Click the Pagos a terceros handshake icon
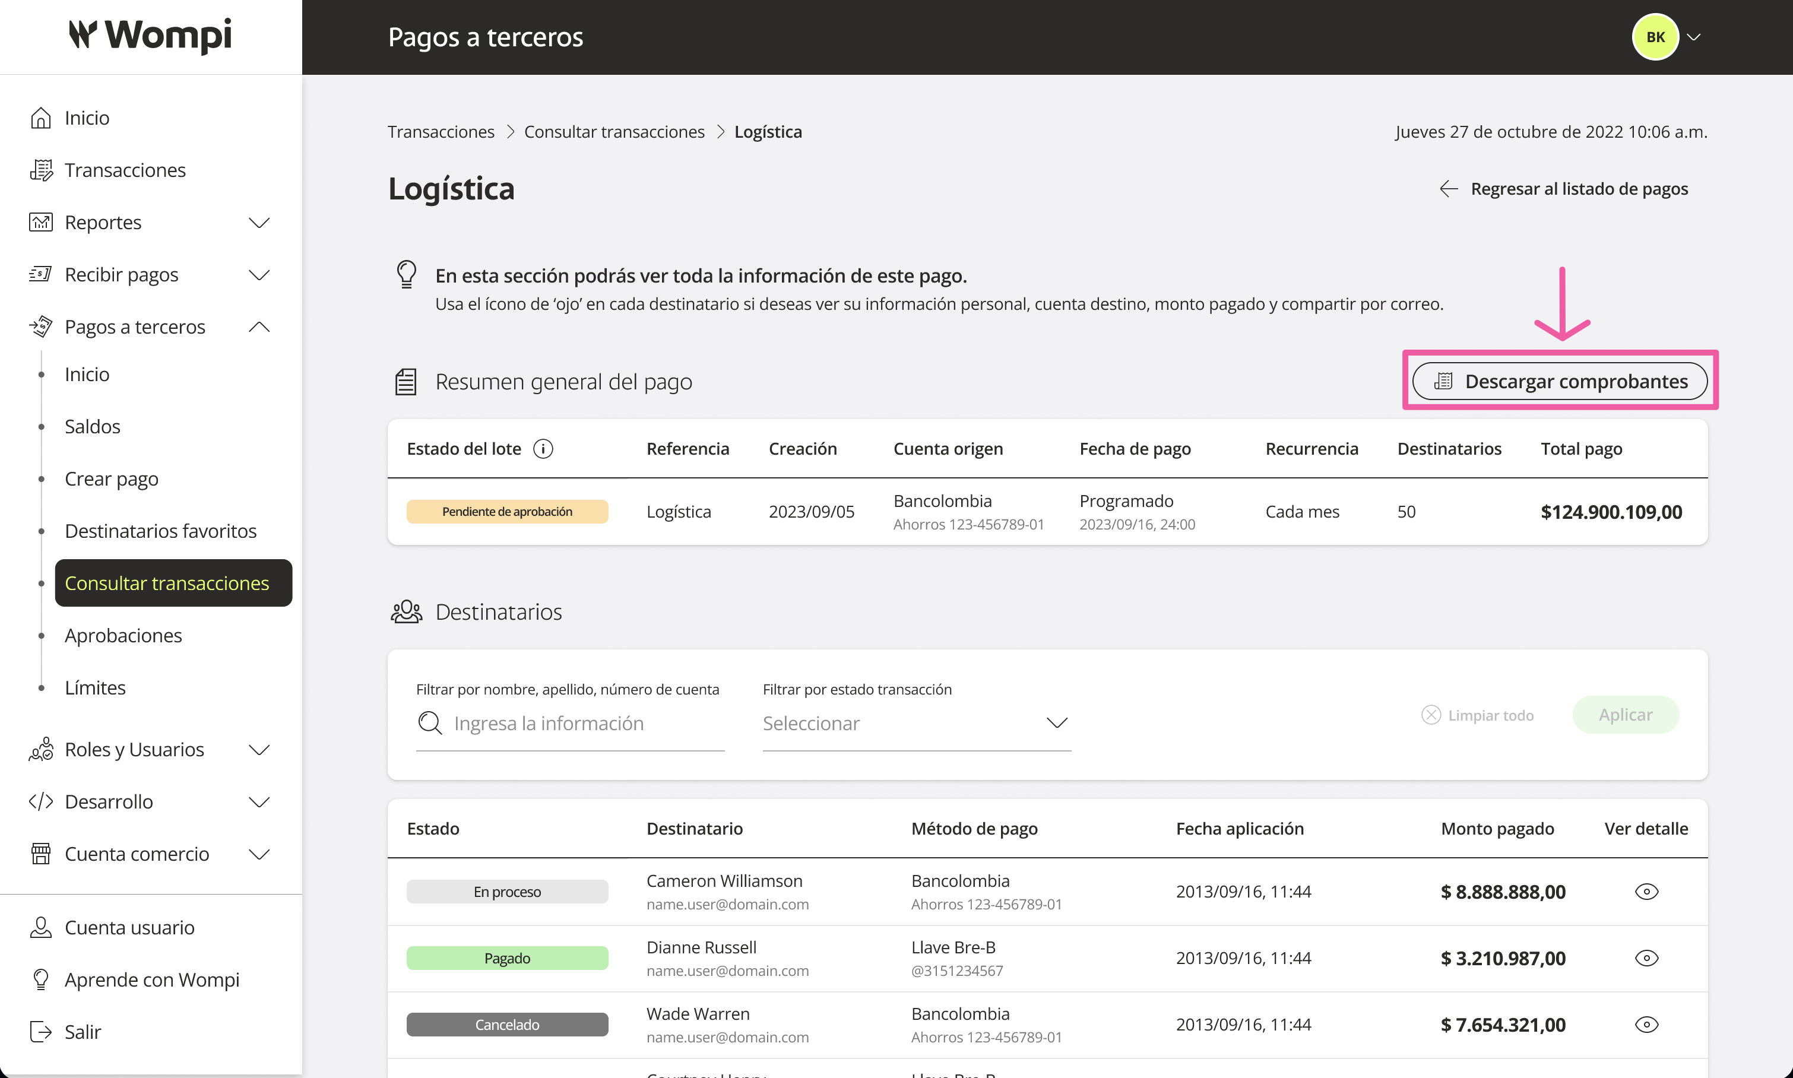Screen dimensions: 1793x1078 [x=41, y=327]
